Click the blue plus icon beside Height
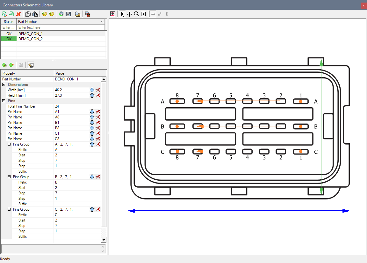The height and width of the screenshot is (263, 367). coord(92,95)
